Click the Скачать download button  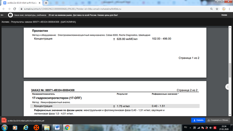point(198,120)
